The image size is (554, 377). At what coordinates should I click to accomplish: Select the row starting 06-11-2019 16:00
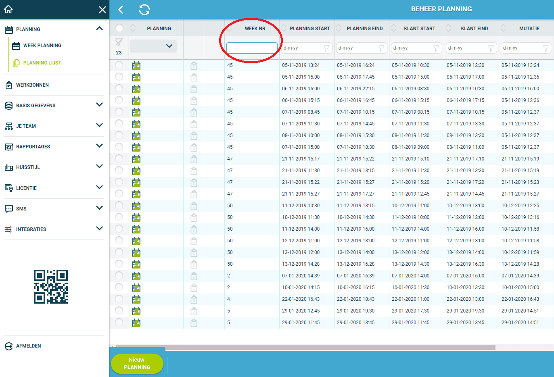point(119,88)
